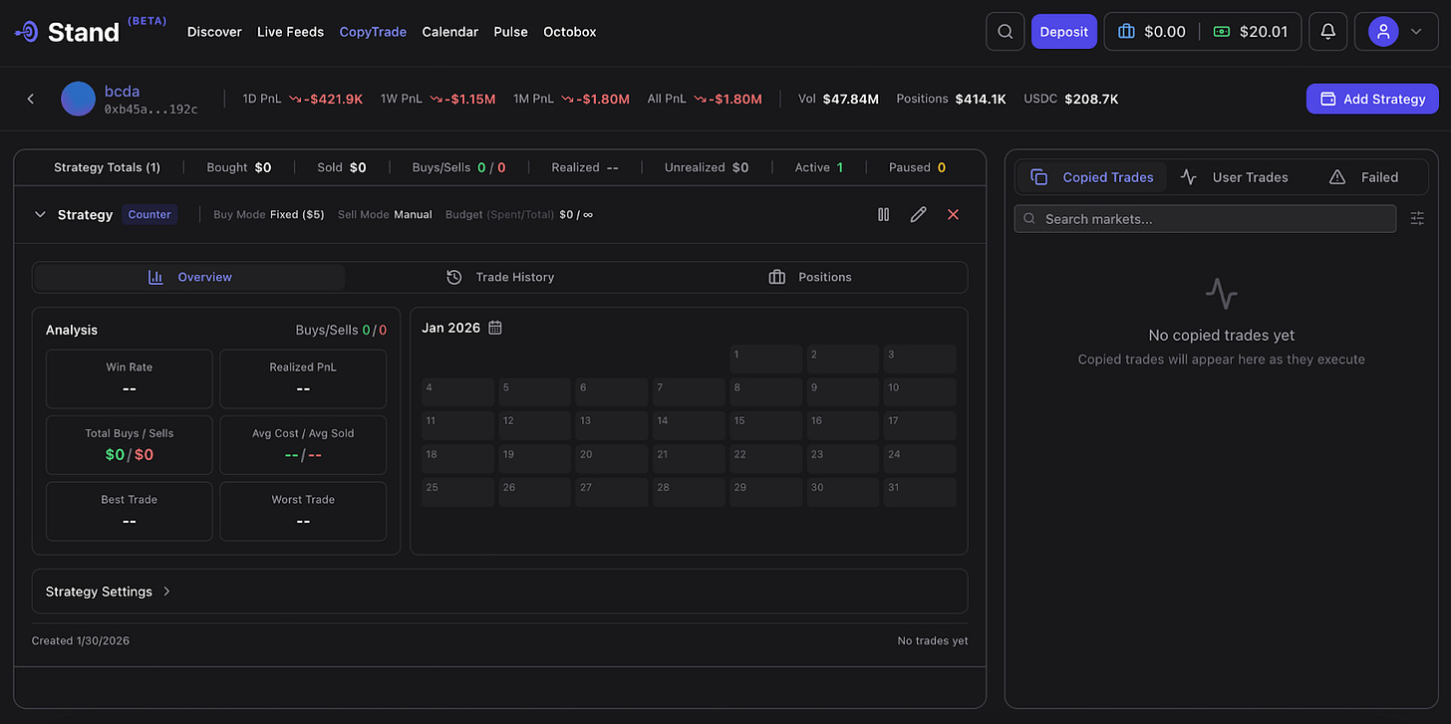
Task: Click the Failed warning triangle icon
Action: [1337, 177]
